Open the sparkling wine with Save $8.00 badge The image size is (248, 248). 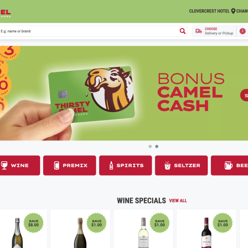click(23, 229)
